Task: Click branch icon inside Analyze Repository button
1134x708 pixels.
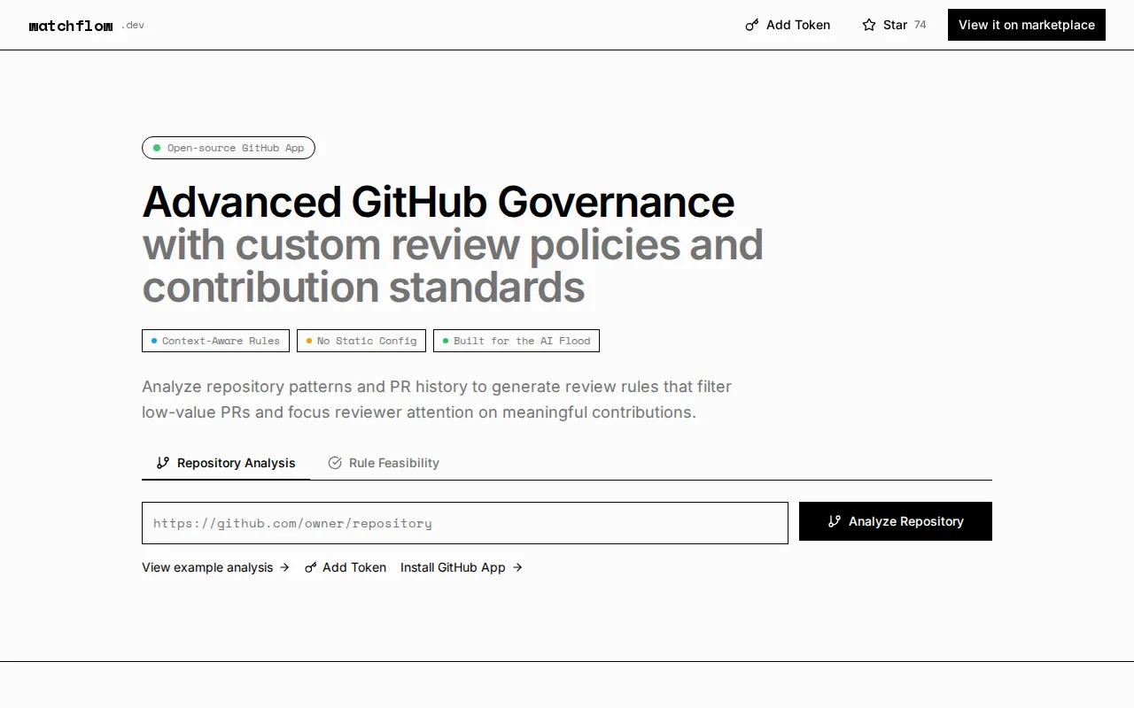Action: tap(835, 521)
